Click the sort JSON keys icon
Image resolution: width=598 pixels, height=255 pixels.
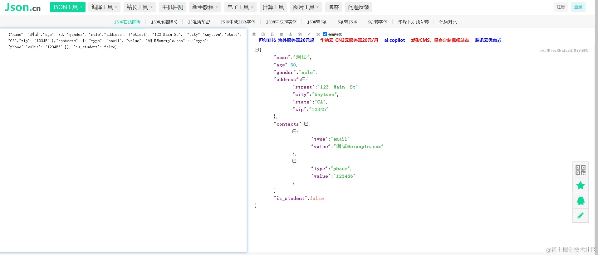point(272,34)
